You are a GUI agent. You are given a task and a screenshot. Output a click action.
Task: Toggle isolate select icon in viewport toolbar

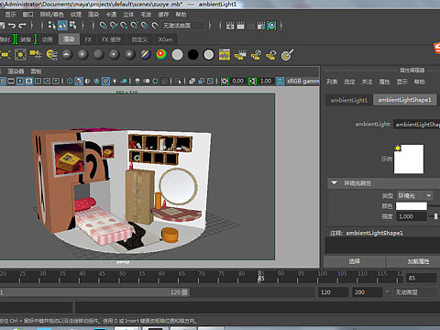click(178, 81)
